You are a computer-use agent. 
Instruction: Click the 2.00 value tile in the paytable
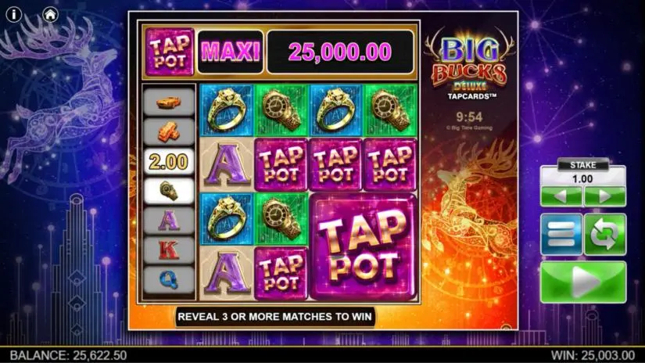[169, 162]
